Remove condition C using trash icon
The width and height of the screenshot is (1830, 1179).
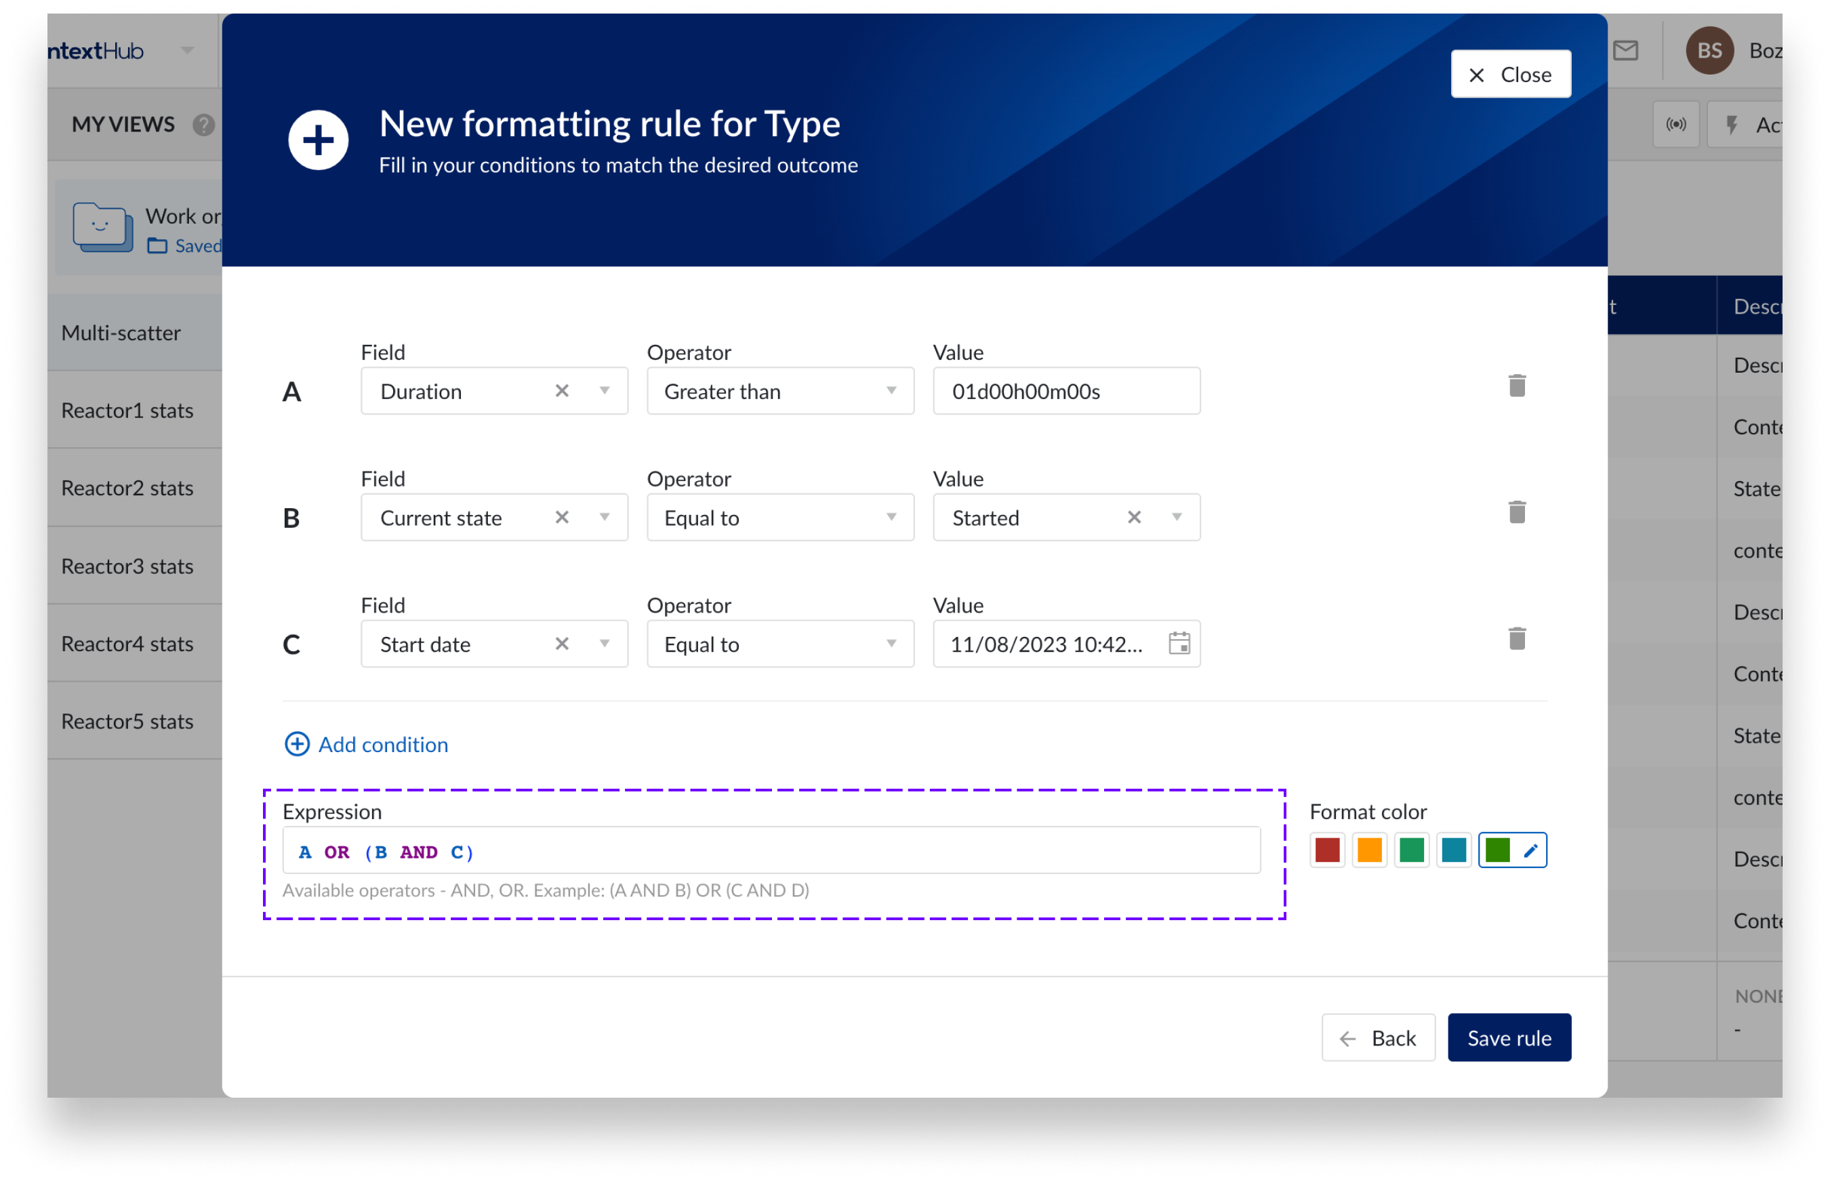(1516, 638)
